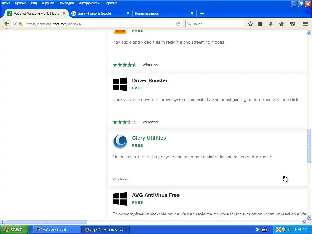
Task: Select the Apps for Windows CNET tab
Action: pyautogui.click(x=37, y=13)
